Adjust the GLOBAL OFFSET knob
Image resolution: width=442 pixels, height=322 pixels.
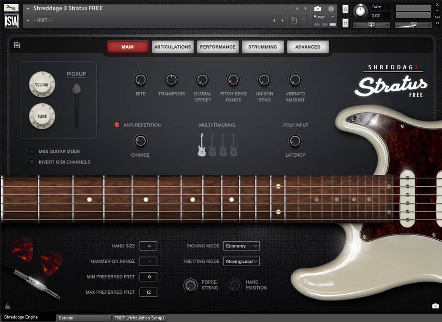202,80
